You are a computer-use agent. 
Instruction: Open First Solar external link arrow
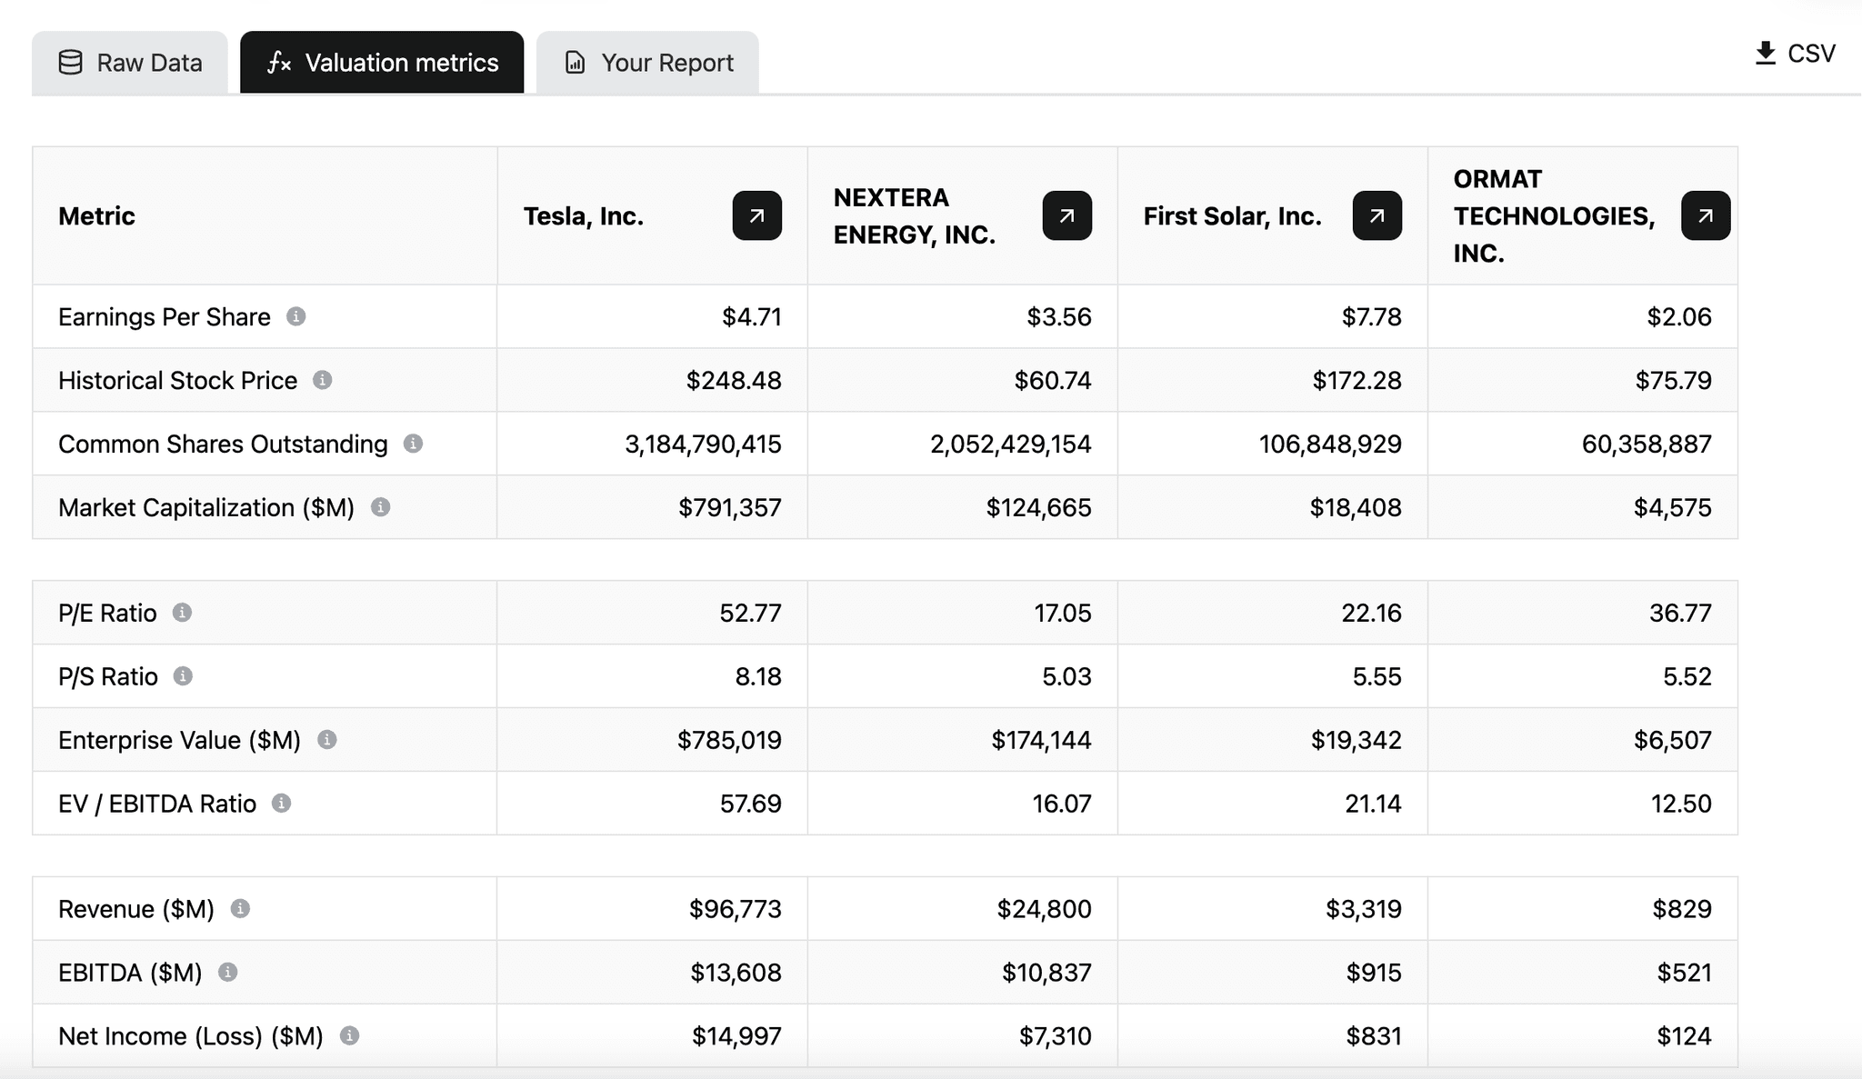(1377, 215)
